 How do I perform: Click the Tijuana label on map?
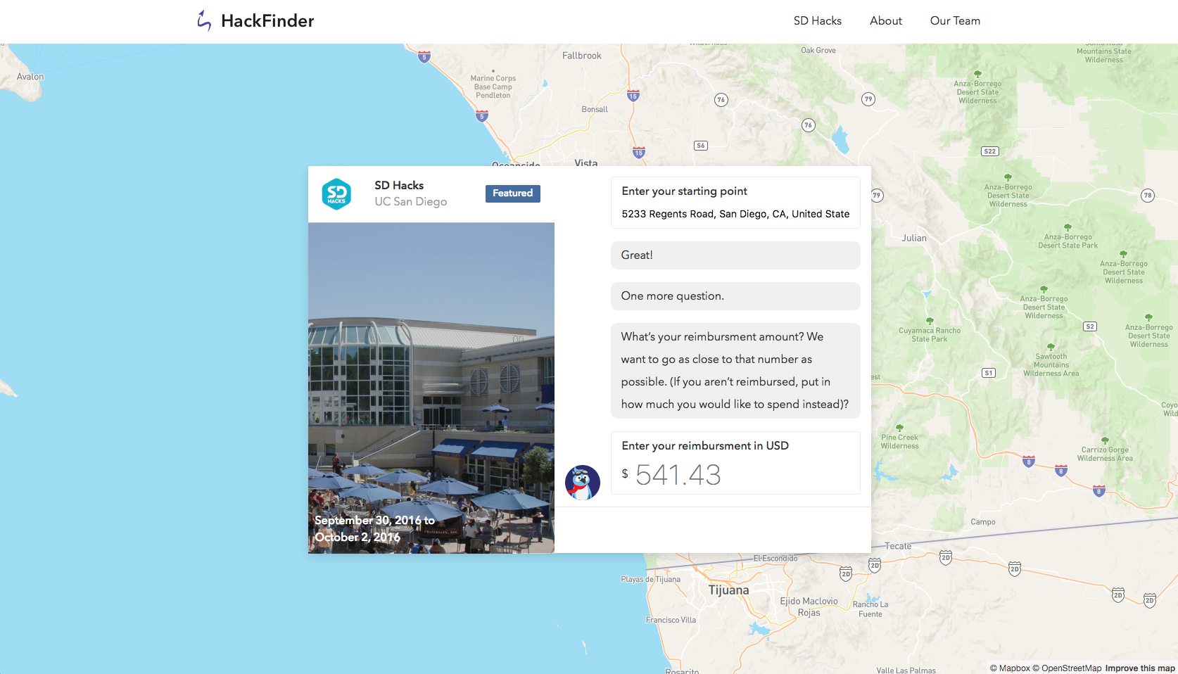point(728,590)
